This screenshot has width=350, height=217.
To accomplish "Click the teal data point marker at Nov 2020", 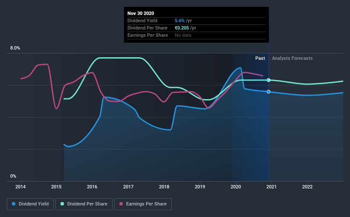I will (269, 80).
